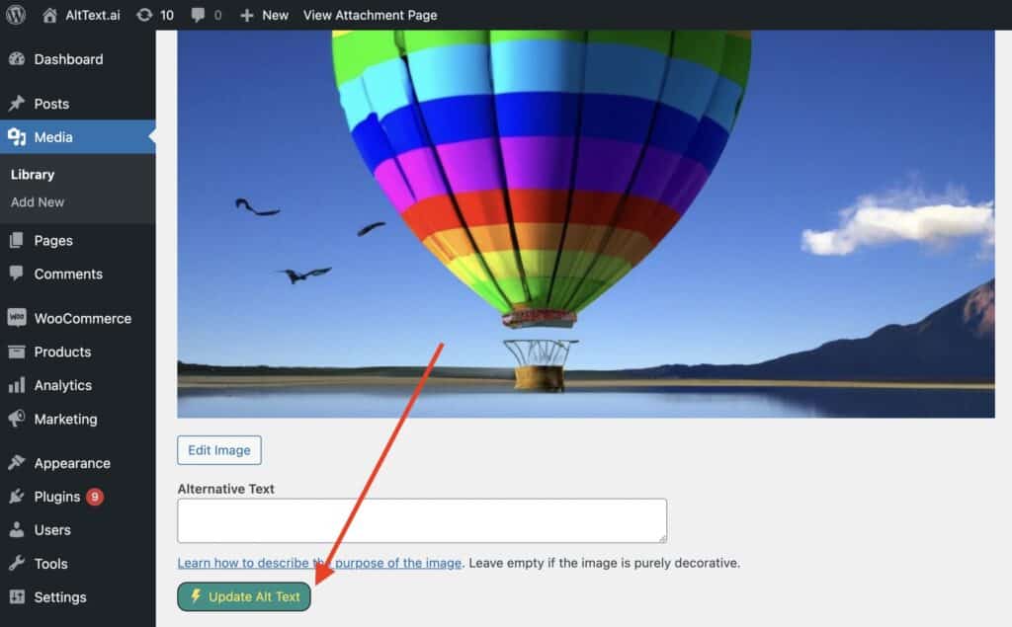
Task: Click the WooCommerce logo icon
Action: pyautogui.click(x=17, y=317)
